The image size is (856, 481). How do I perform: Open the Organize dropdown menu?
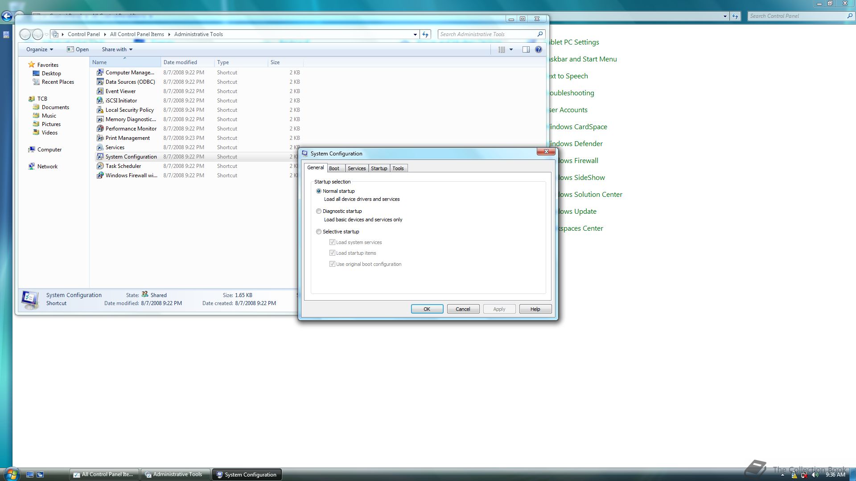point(40,49)
